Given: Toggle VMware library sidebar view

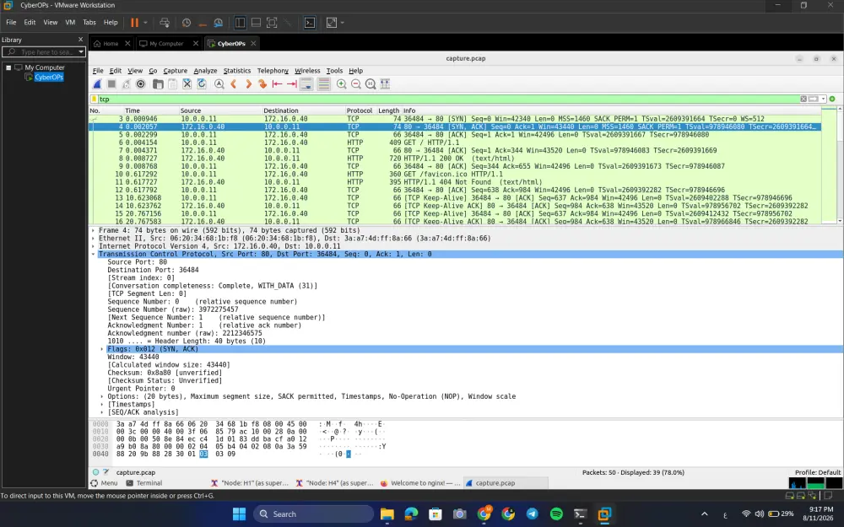Looking at the screenshot, I should tap(240, 23).
